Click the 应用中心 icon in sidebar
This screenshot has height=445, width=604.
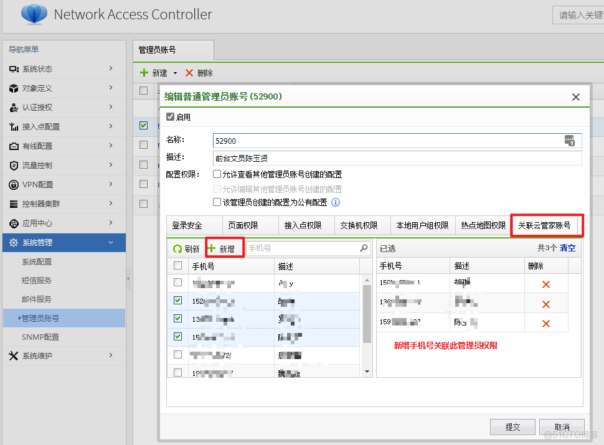tap(14, 223)
